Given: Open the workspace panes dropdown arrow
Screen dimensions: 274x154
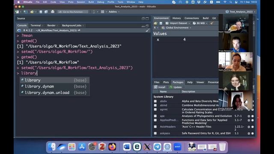Looking at the screenshot, I should coord(106,12).
